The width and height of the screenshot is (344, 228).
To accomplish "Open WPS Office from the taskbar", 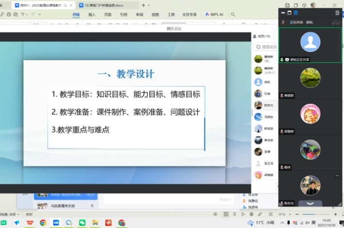I will point(30,223).
